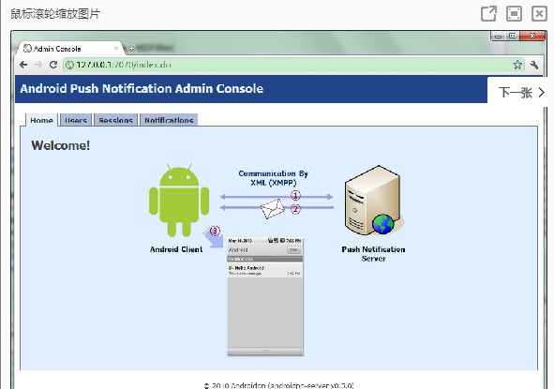
Task: Open the Sessions tab
Action: click(x=115, y=120)
